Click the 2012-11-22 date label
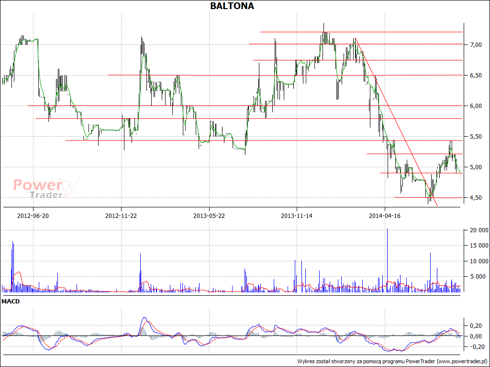Image resolution: width=490 pixels, height=367 pixels. [121, 216]
